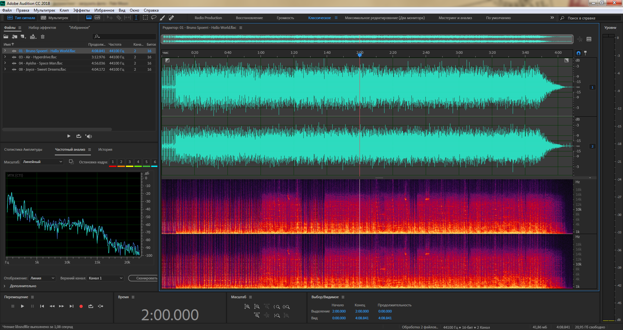Expand the 03 - Air - Hyperdrive.flac file row
This screenshot has height=330, width=623.
pos(5,57)
